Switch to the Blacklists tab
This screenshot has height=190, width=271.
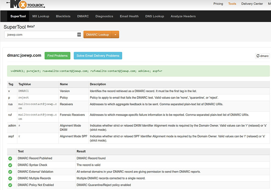pyautogui.click(x=63, y=16)
